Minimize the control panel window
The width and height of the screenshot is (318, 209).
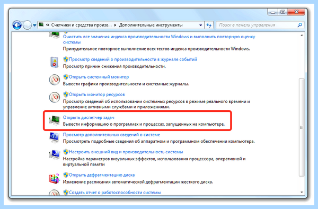pos(273,12)
